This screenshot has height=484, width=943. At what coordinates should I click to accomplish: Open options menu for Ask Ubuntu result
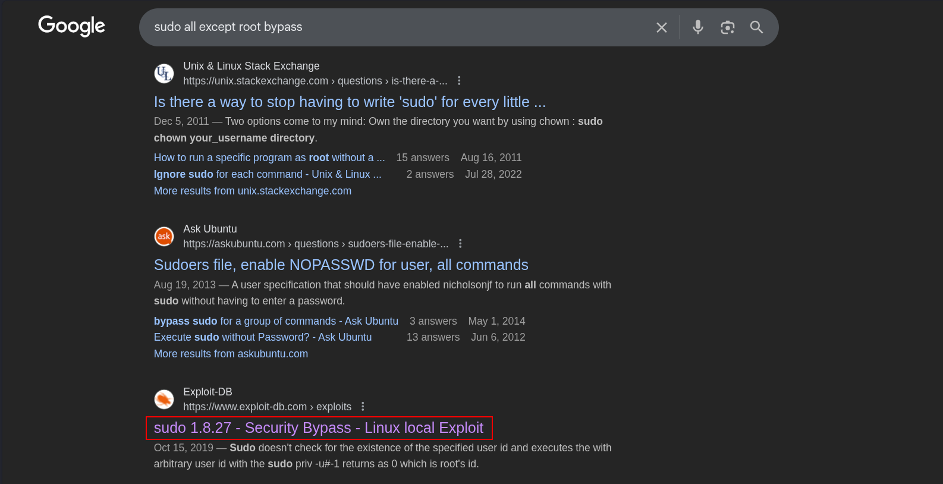460,244
